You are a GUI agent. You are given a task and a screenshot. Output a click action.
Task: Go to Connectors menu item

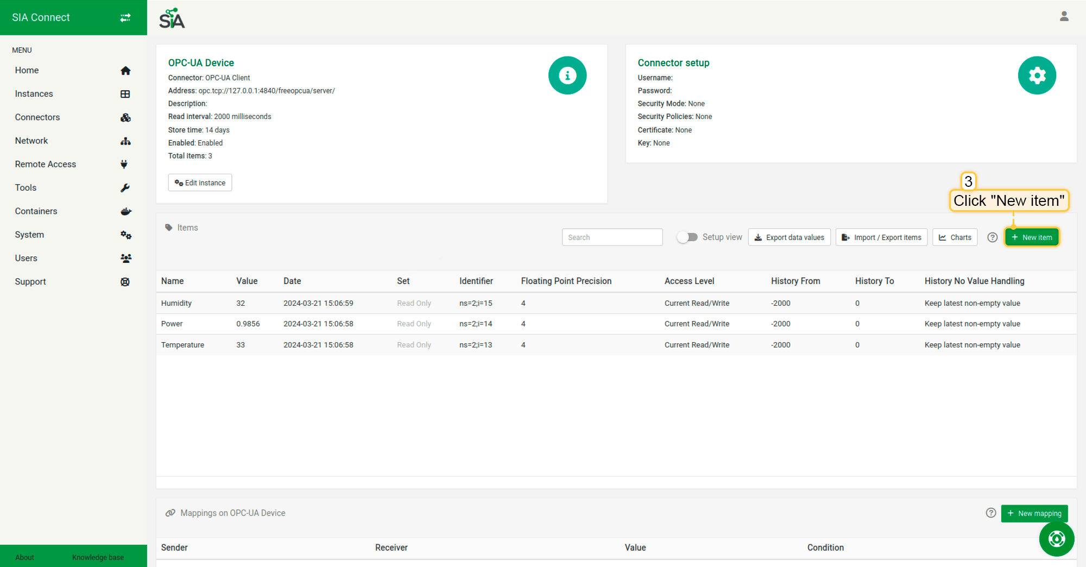(37, 117)
